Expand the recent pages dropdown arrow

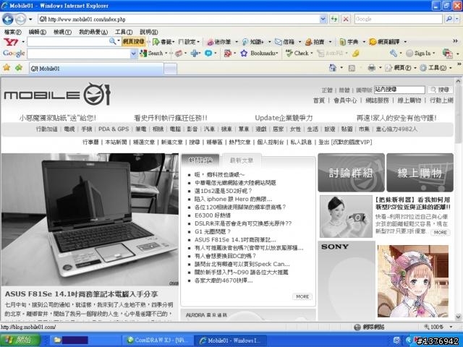[30, 20]
